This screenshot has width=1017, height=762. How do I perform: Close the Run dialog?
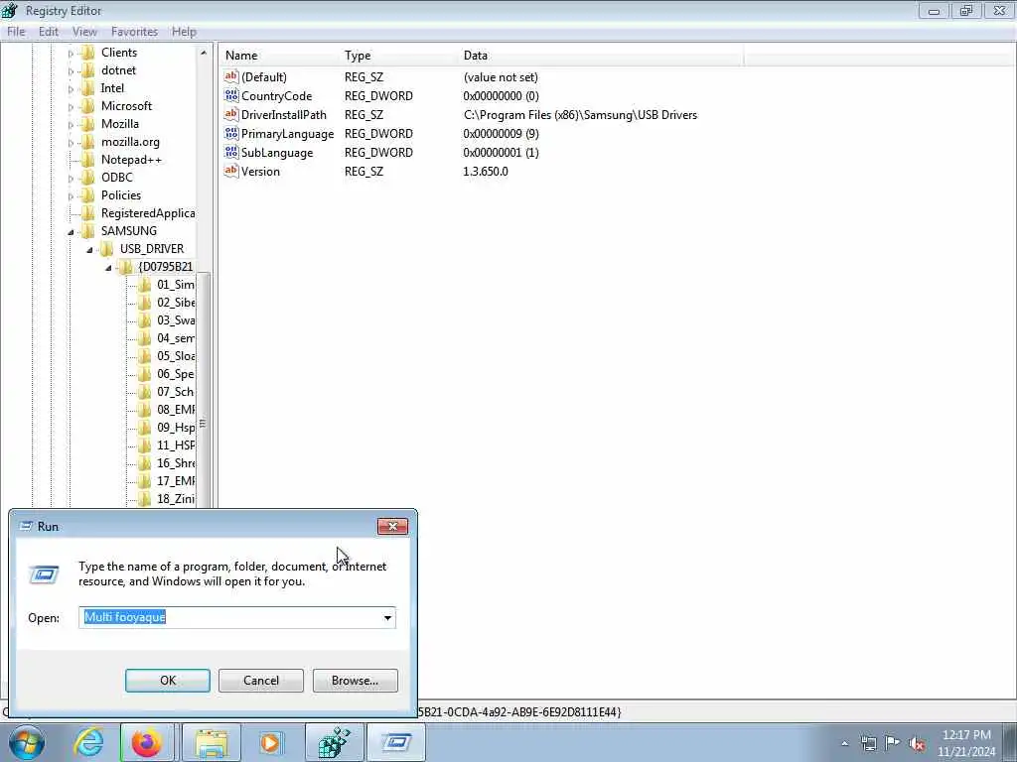click(392, 526)
